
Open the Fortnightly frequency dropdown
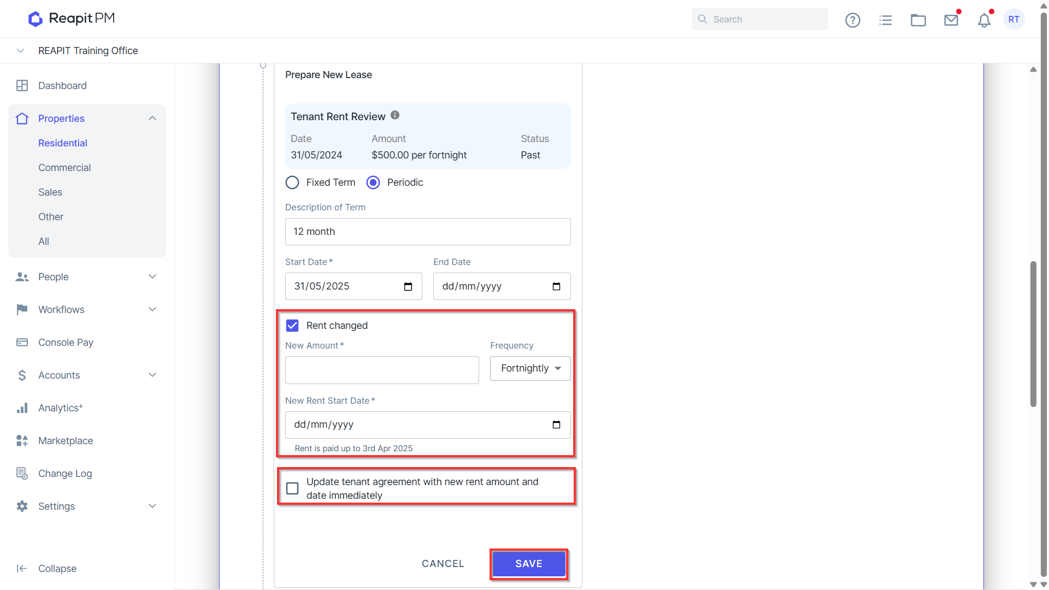pyautogui.click(x=530, y=369)
